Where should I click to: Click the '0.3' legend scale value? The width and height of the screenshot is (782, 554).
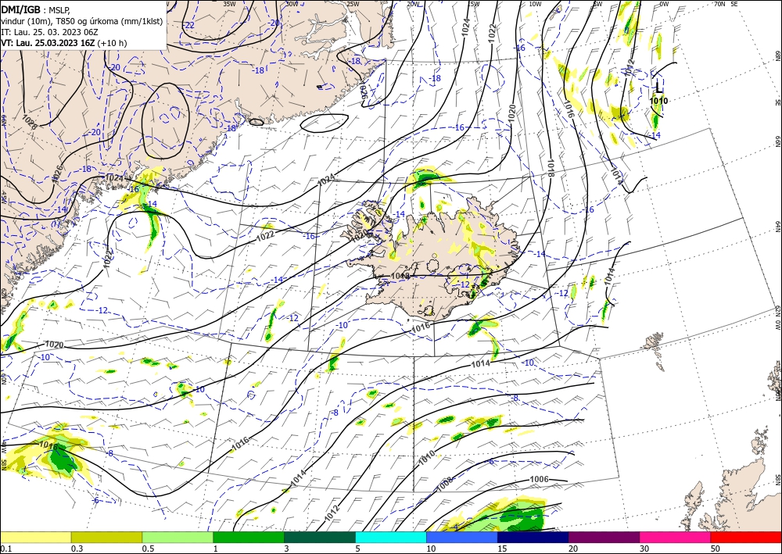point(77,549)
